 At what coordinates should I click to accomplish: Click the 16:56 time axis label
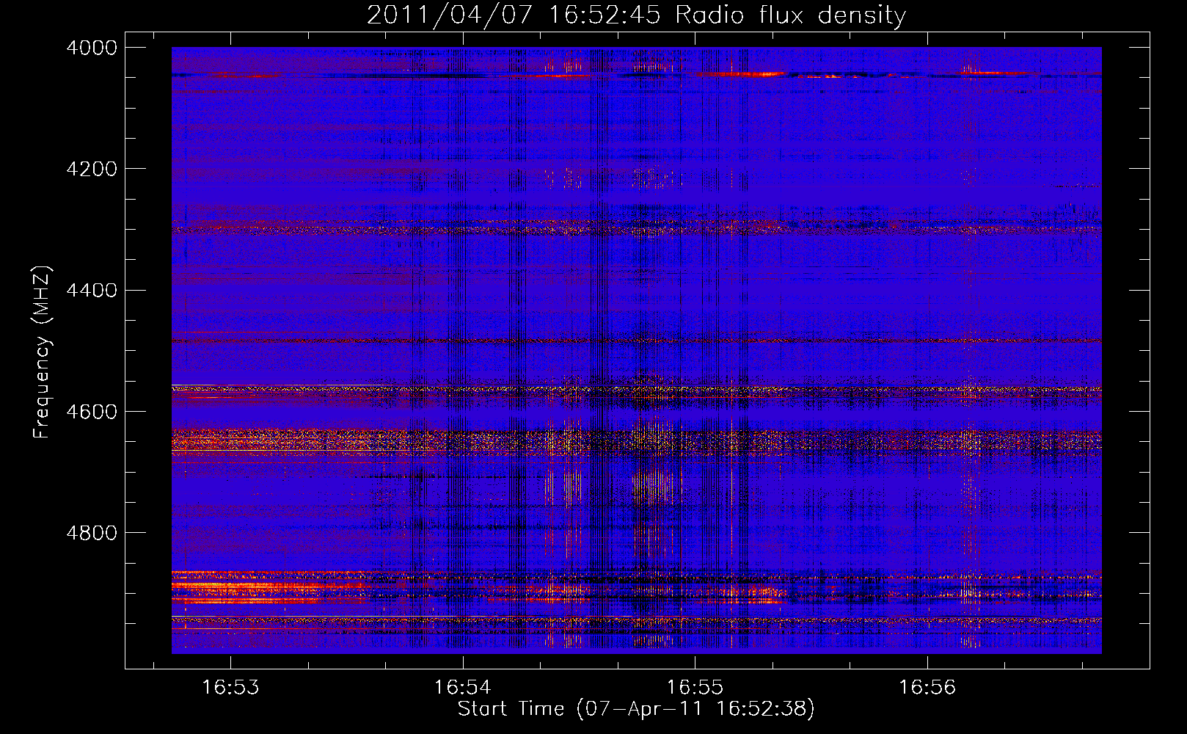coord(927,688)
